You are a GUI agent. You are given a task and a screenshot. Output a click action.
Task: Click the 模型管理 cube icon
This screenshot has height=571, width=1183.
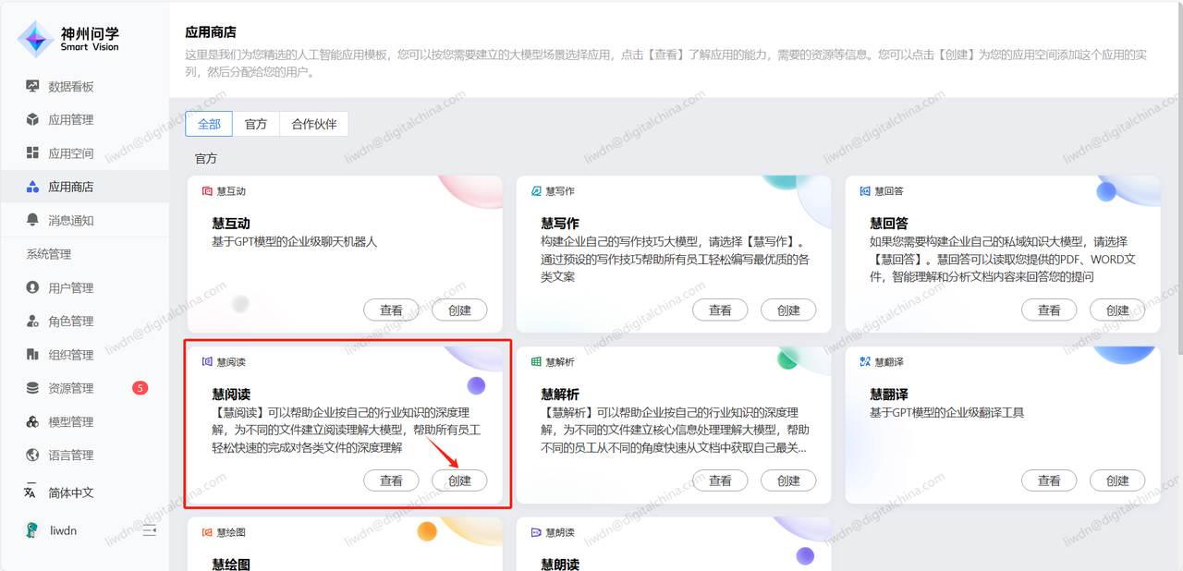[x=32, y=422]
